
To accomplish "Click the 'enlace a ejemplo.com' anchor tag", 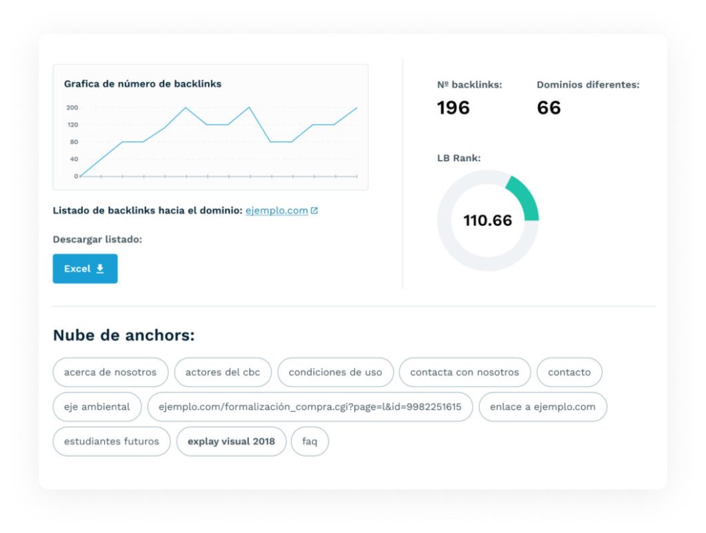I will click(x=543, y=406).
